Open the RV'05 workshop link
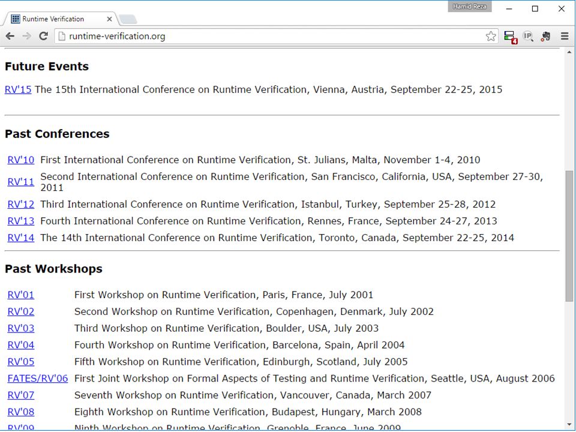Image resolution: width=576 pixels, height=432 pixels. (x=21, y=362)
